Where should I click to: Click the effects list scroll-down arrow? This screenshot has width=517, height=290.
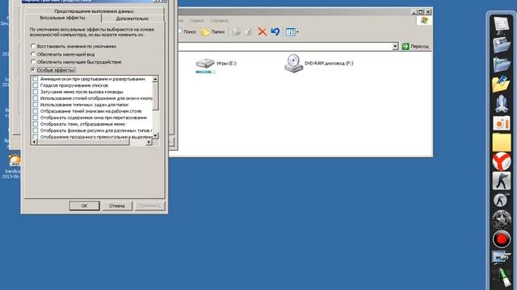click(x=156, y=135)
